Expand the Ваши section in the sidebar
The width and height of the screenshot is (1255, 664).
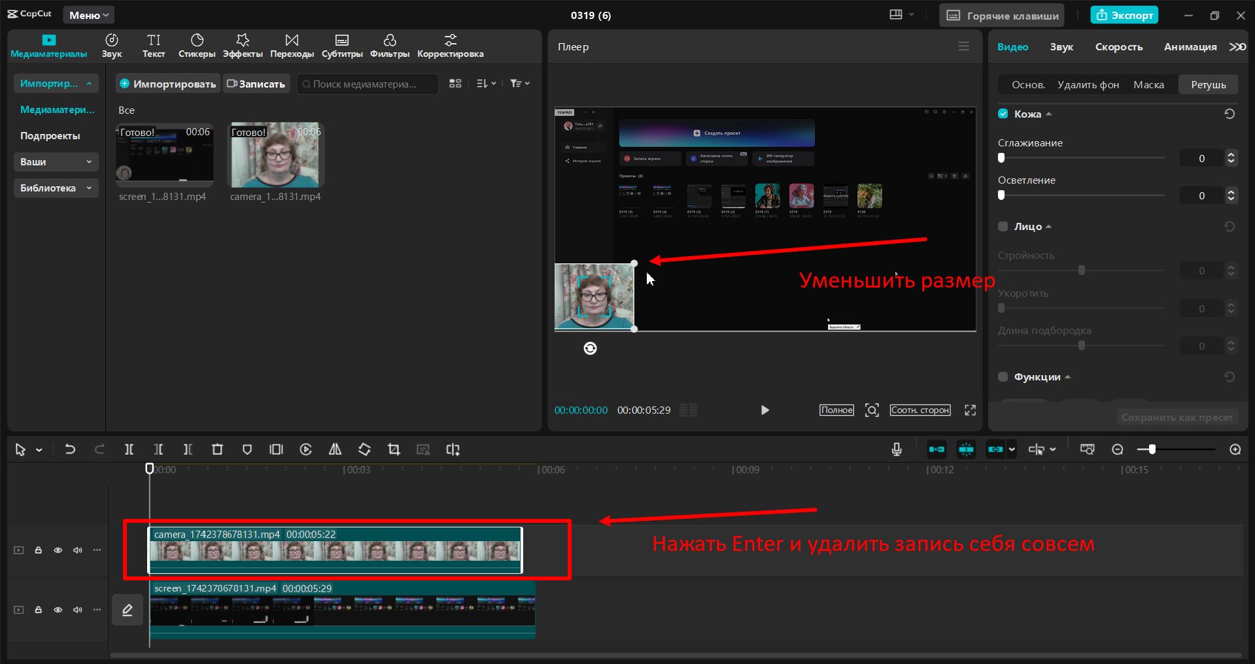click(x=56, y=162)
